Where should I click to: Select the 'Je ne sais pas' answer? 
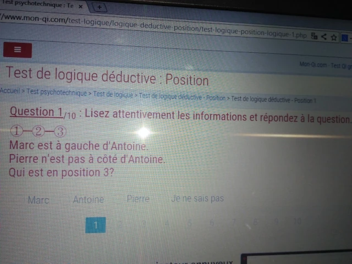[x=197, y=198]
